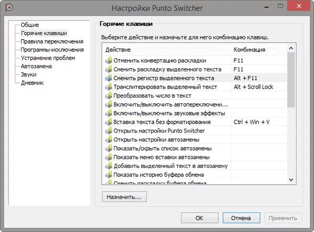314x232 pixels.
Task: Select row 'Включить/выключить звуковые эффекты'
Action: pyautogui.click(x=195, y=113)
